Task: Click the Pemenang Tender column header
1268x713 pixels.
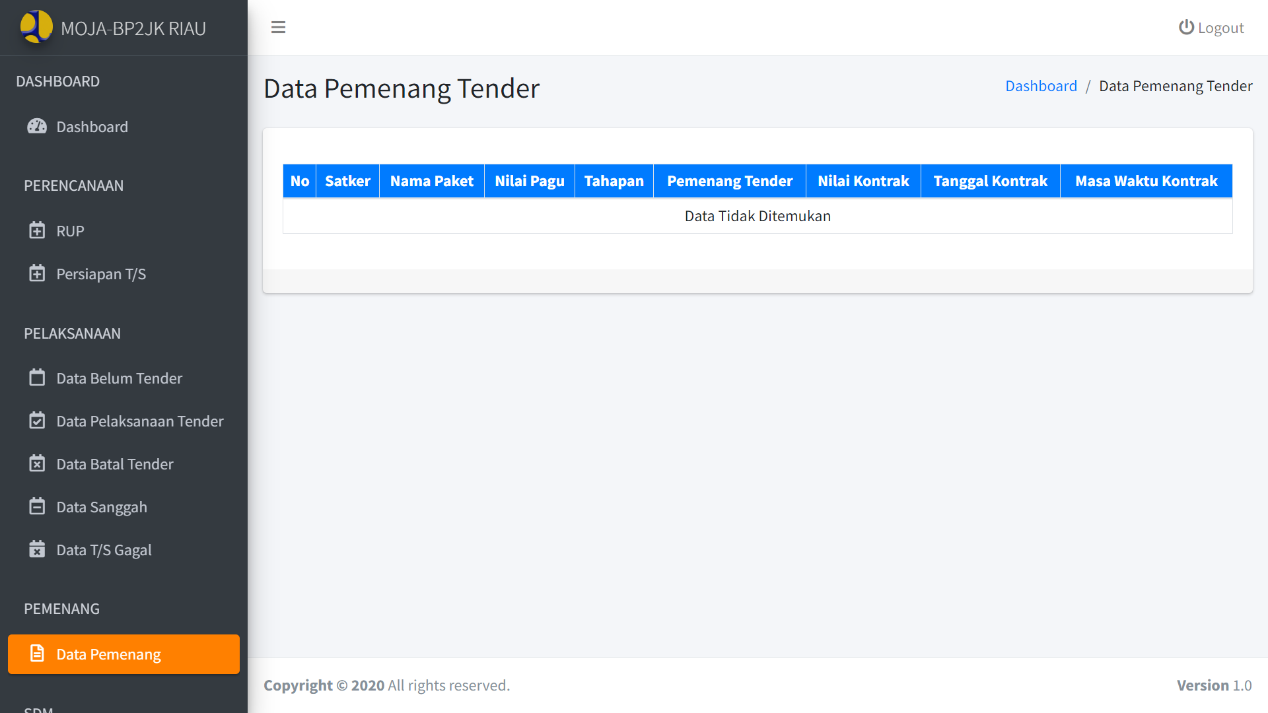Action: click(x=729, y=181)
